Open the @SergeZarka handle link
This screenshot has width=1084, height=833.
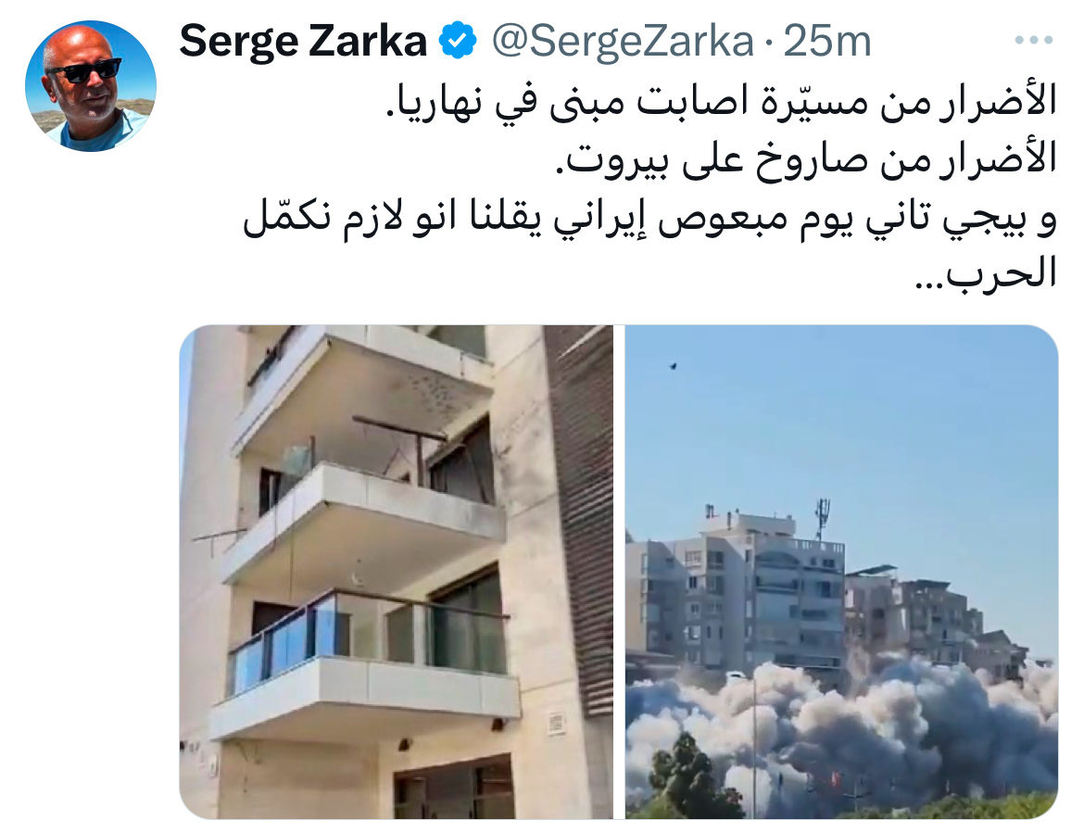click(x=623, y=41)
